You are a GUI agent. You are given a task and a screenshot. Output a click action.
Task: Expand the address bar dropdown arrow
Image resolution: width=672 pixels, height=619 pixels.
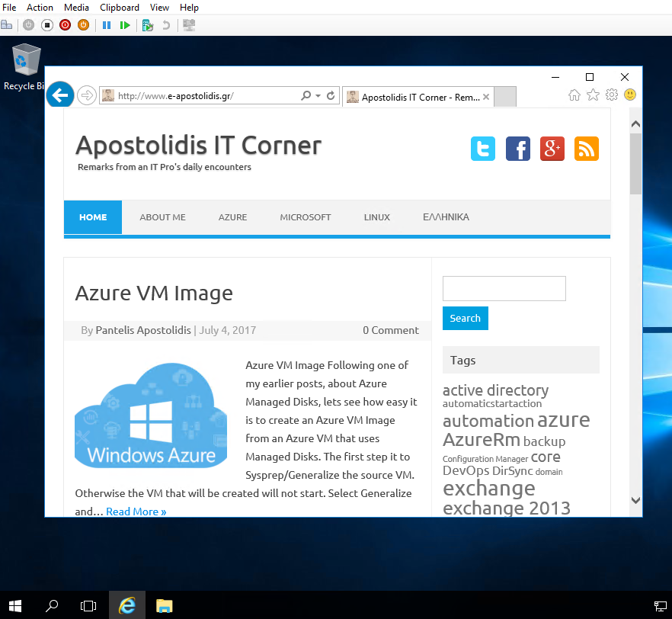pyautogui.click(x=318, y=95)
